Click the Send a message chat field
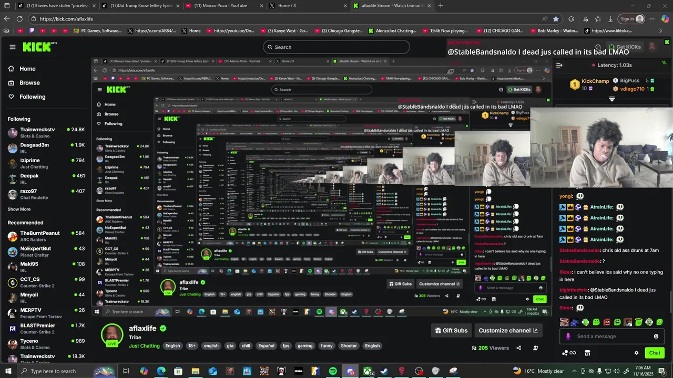The height and width of the screenshot is (378, 673). coord(613,337)
